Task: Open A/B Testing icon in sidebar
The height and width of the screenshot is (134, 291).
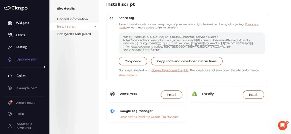Action: tap(10, 47)
